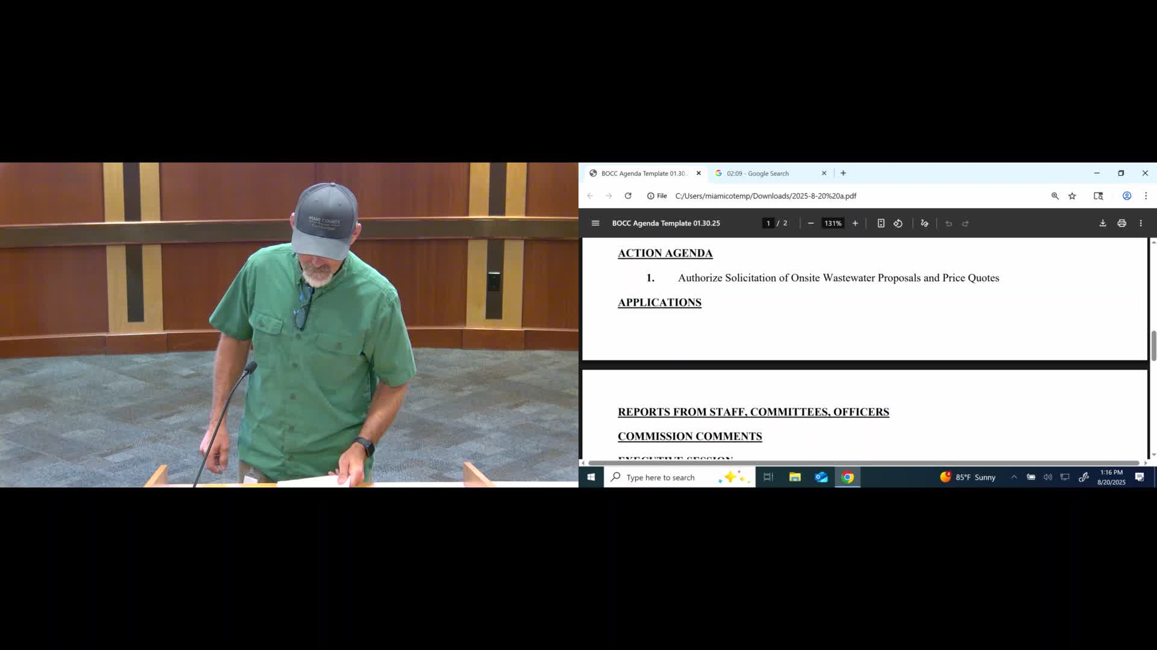Image resolution: width=1157 pixels, height=650 pixels.
Task: Reload the page with the refresh button
Action: tap(628, 196)
